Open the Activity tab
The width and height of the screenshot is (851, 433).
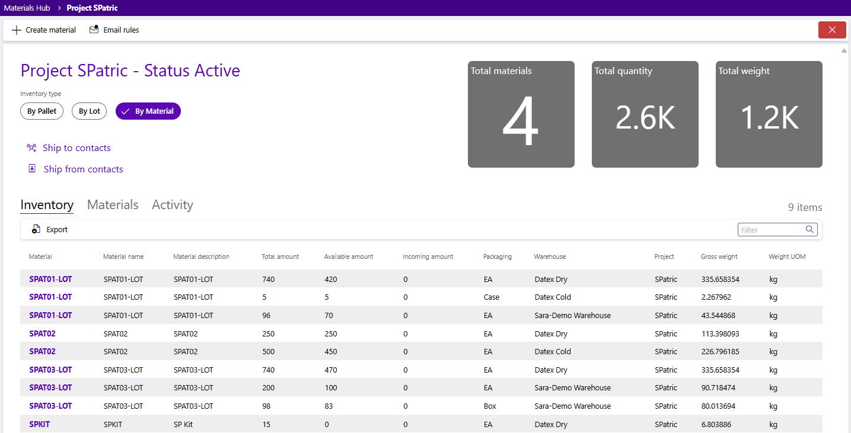pyautogui.click(x=173, y=205)
